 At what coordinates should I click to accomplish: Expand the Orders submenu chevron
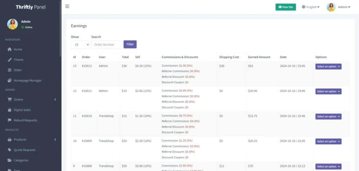tap(55, 100)
